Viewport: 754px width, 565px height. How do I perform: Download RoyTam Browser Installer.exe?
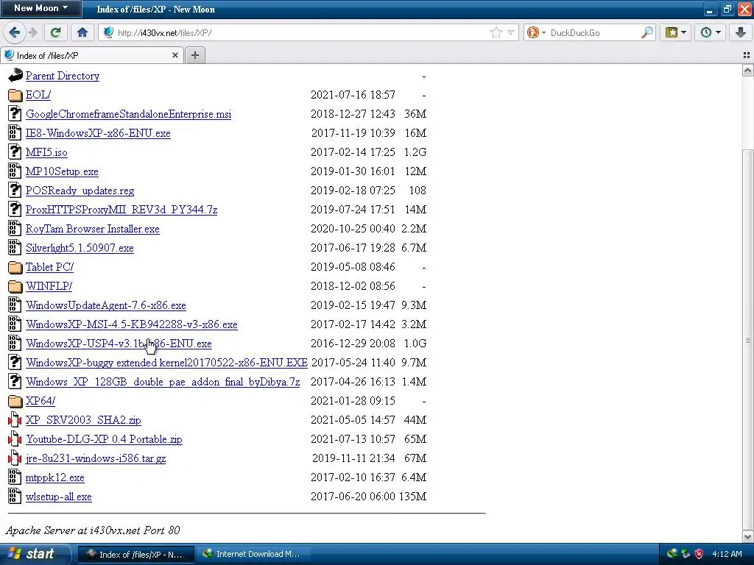(x=92, y=230)
